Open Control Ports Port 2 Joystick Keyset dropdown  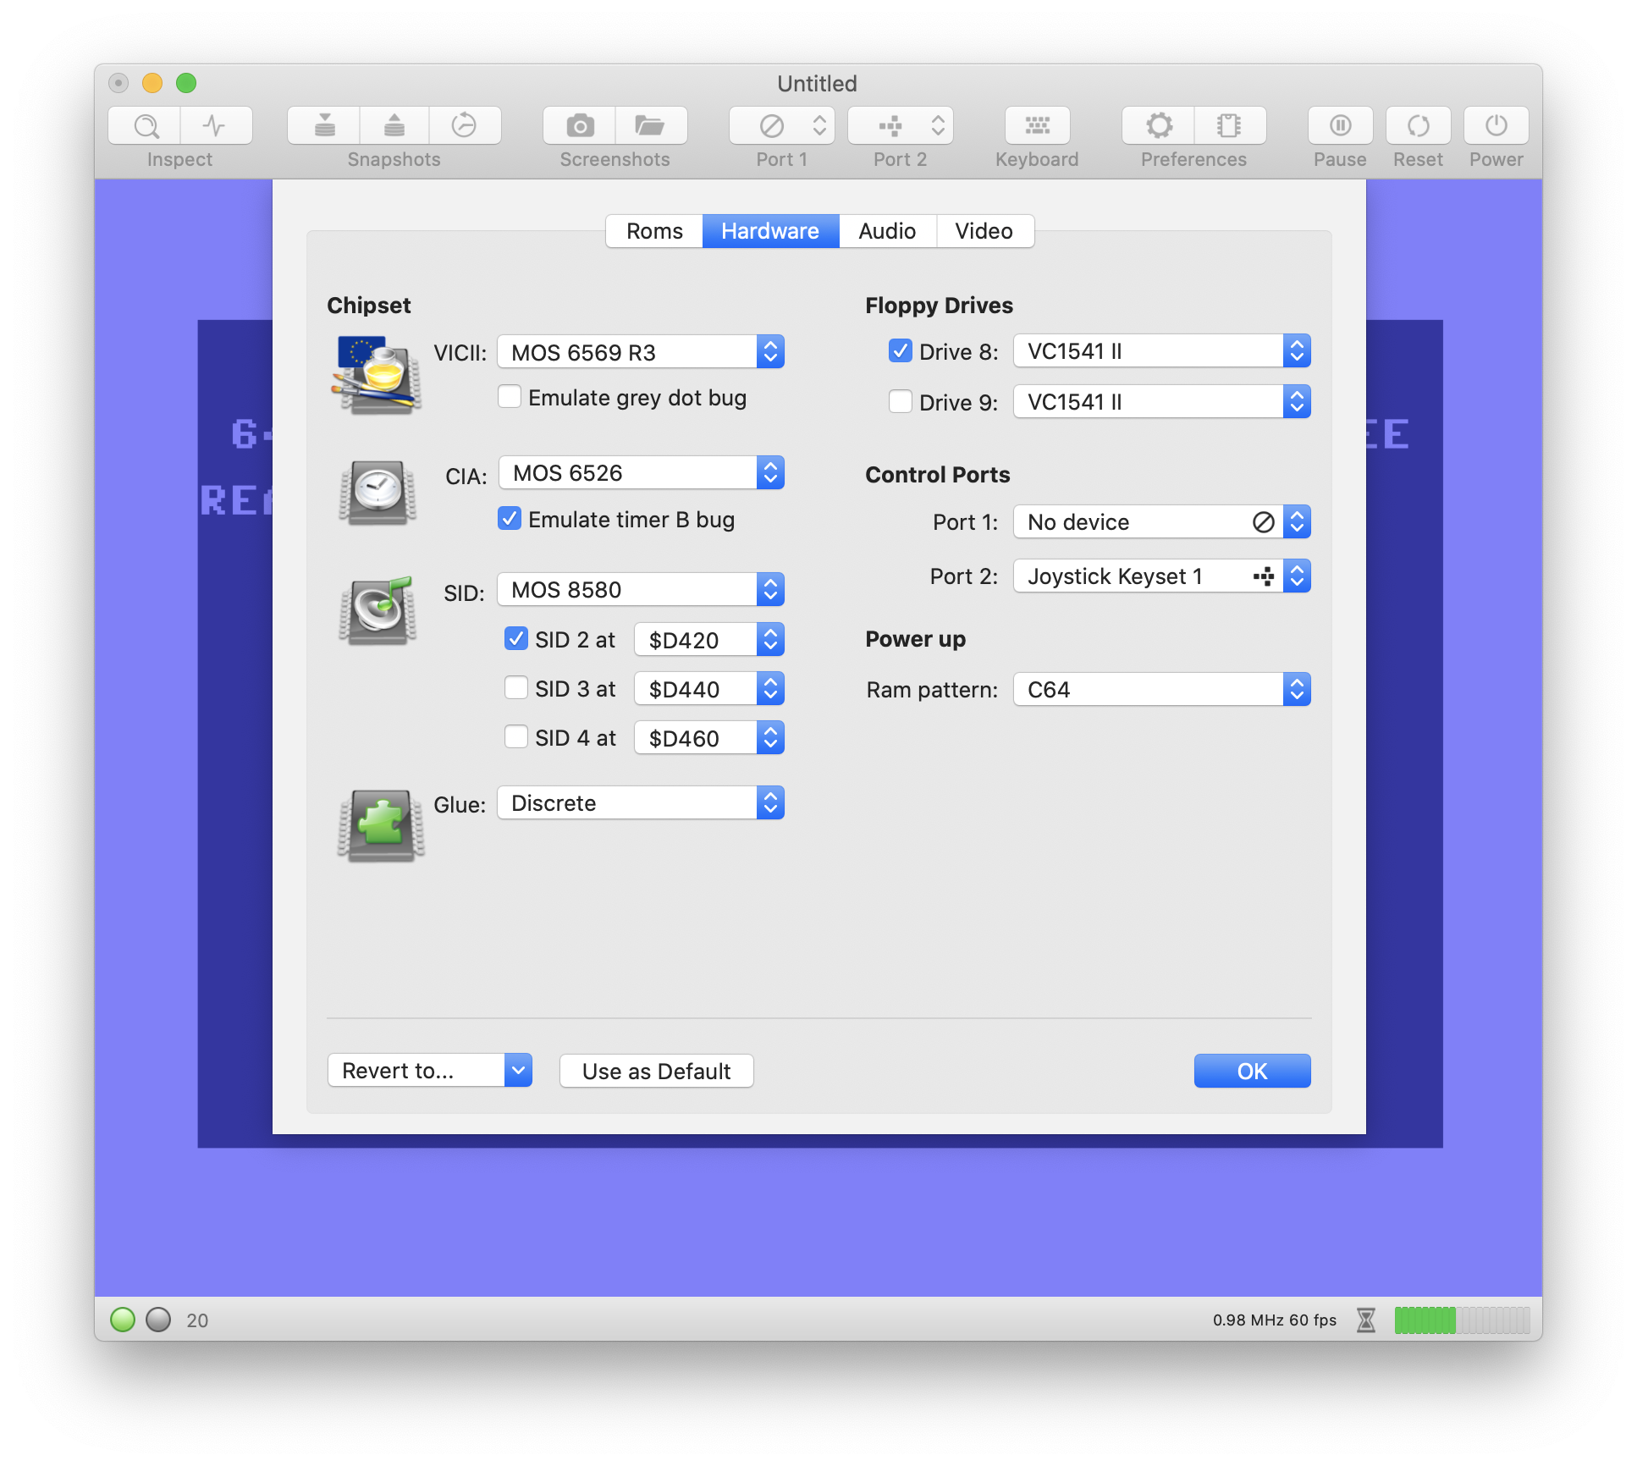point(1162,576)
